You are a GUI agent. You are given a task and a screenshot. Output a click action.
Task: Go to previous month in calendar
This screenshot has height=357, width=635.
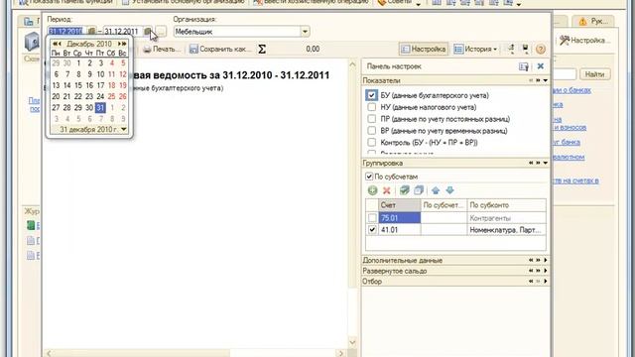pos(60,44)
